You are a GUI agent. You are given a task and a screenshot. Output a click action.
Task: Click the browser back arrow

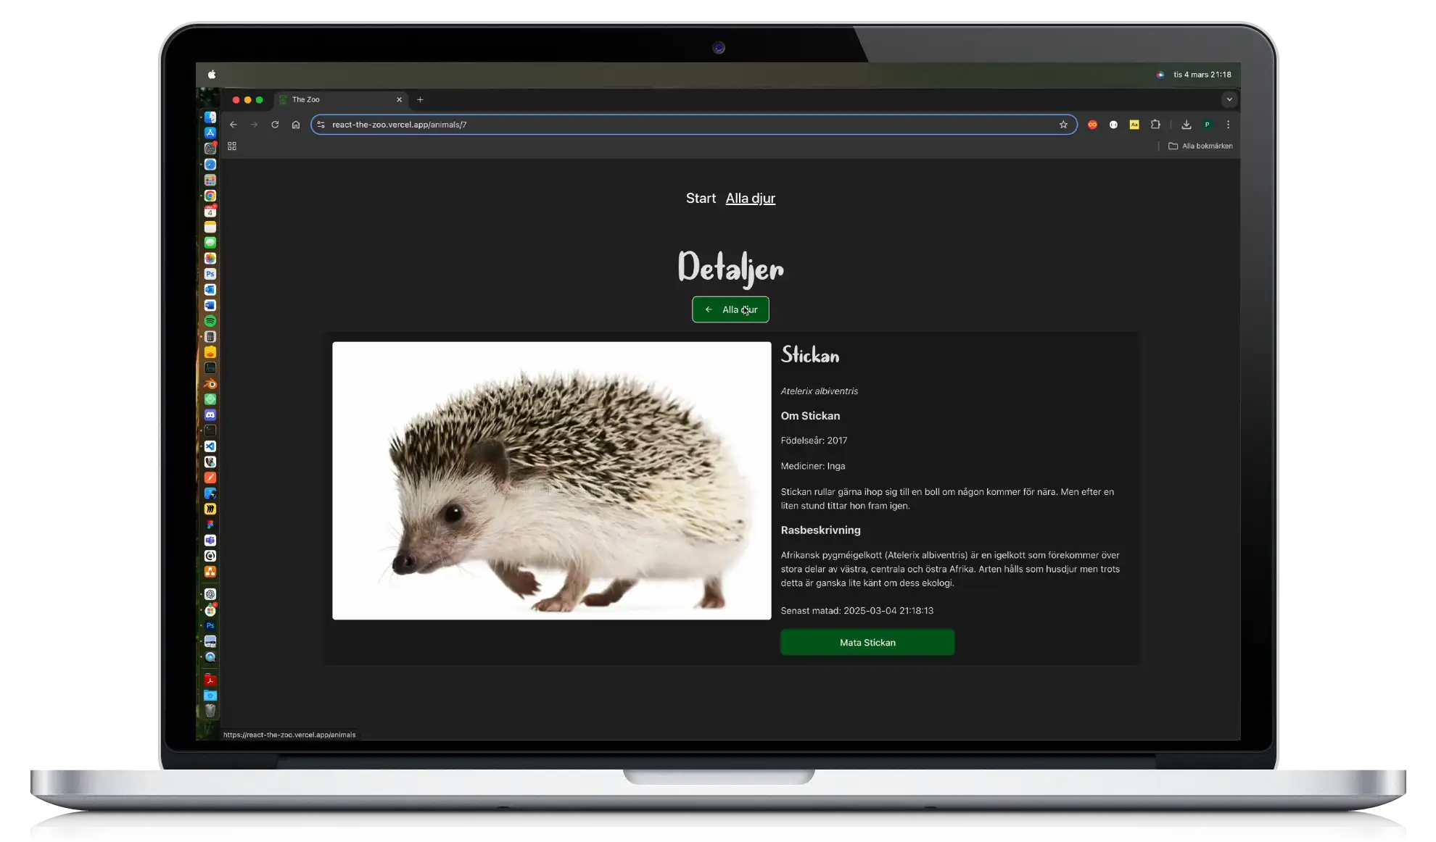pos(234,125)
